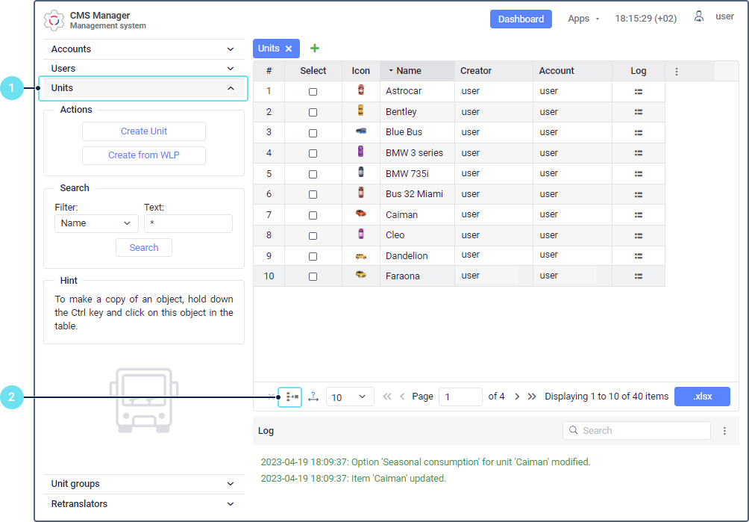Open the Apps menu
Screen dimensions: 749x522
click(x=583, y=19)
